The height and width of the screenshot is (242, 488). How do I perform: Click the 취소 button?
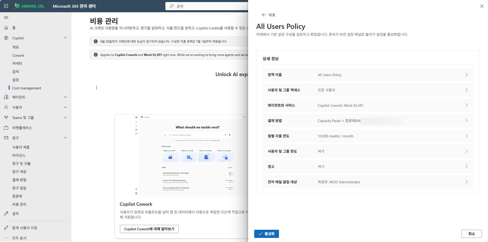click(x=471, y=234)
